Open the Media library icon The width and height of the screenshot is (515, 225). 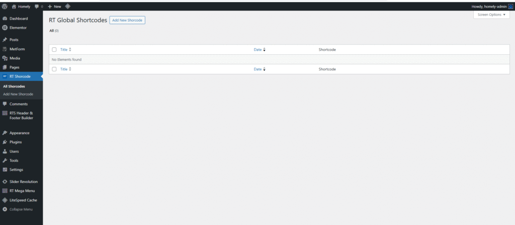(5, 58)
